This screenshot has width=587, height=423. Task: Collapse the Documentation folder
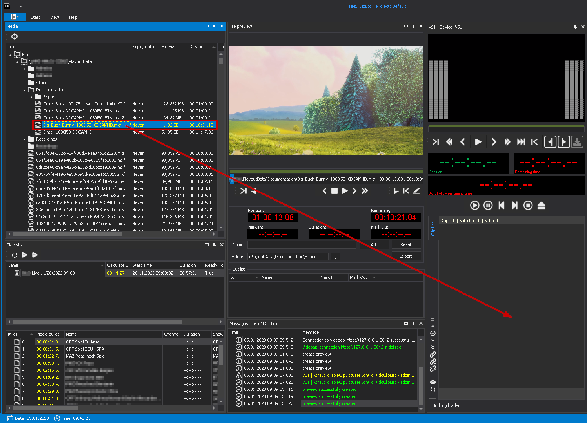tap(24, 90)
